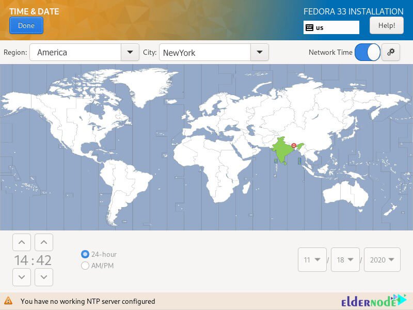Click Greenland on the timezone map
Viewport: 413px width, 310px height.
tap(144, 86)
